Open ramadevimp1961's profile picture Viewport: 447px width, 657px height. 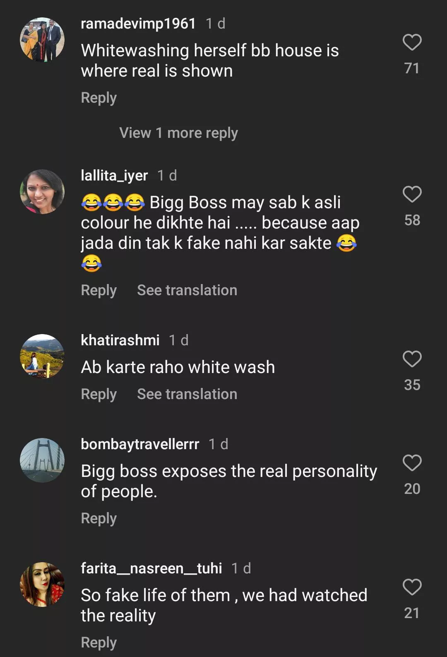coord(42,40)
